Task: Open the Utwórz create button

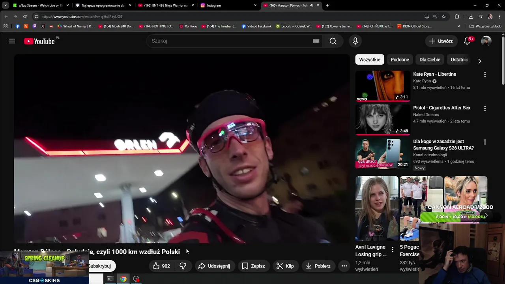Action: tap(441, 41)
